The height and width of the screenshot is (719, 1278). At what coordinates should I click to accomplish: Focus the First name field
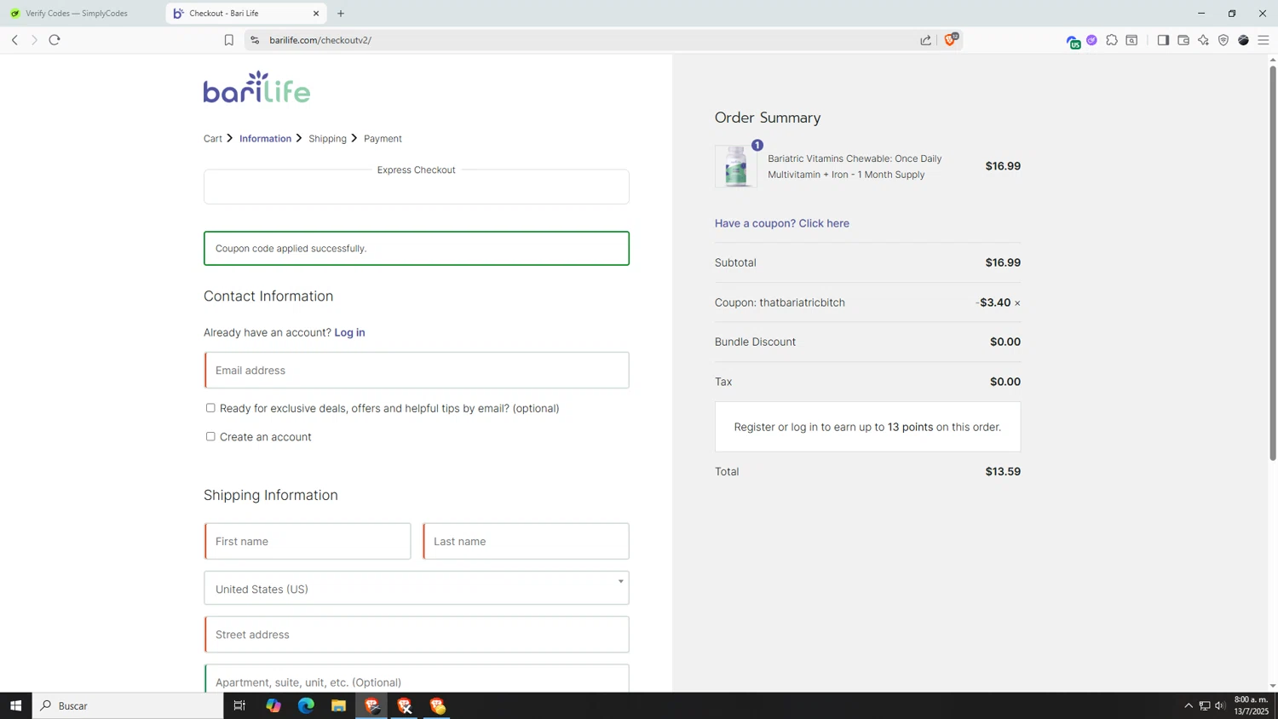point(308,541)
